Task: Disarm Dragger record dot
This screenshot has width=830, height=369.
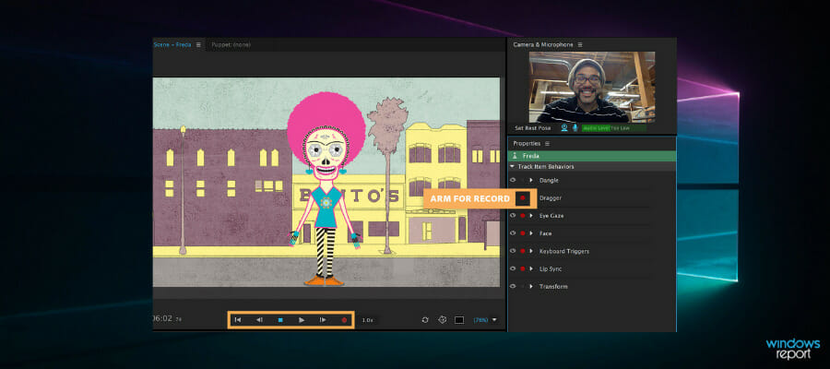Action: click(523, 198)
